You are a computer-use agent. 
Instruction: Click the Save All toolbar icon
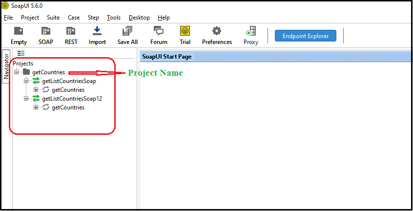(127, 31)
